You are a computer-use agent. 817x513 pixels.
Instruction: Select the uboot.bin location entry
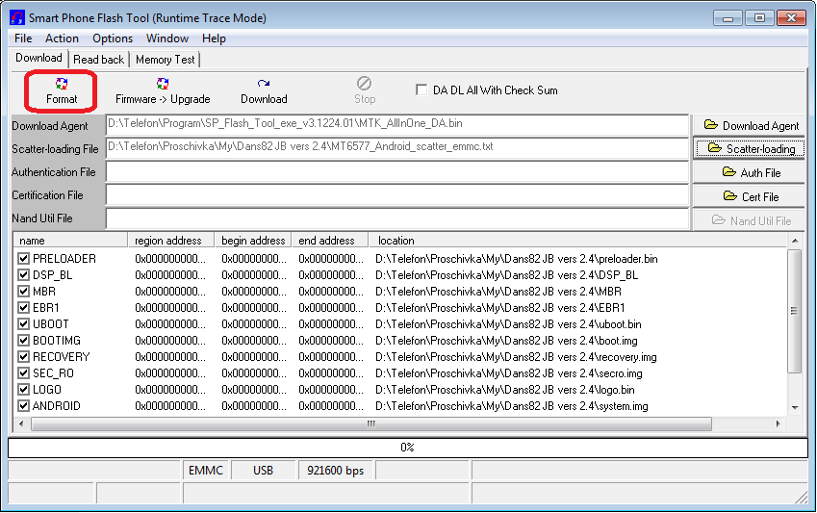(508, 324)
